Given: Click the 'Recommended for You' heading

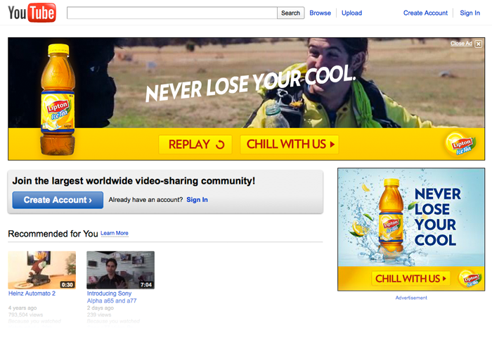Looking at the screenshot, I should click(x=53, y=234).
